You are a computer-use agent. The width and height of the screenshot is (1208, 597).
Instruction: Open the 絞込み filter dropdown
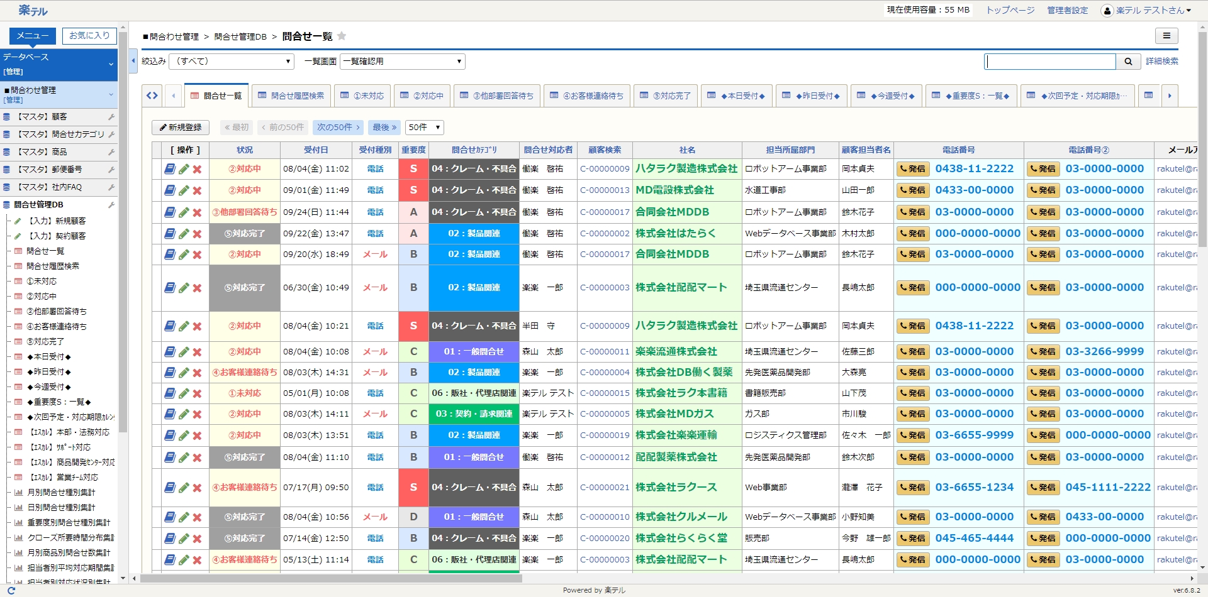[232, 62]
